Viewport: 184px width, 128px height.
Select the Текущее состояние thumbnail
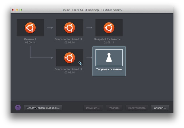coord(109,58)
